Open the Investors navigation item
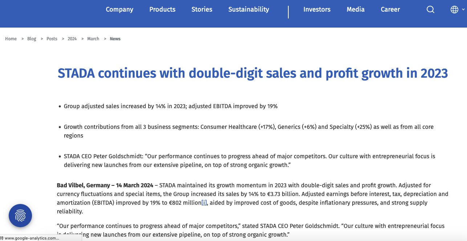This screenshot has width=467, height=241. tap(317, 9)
